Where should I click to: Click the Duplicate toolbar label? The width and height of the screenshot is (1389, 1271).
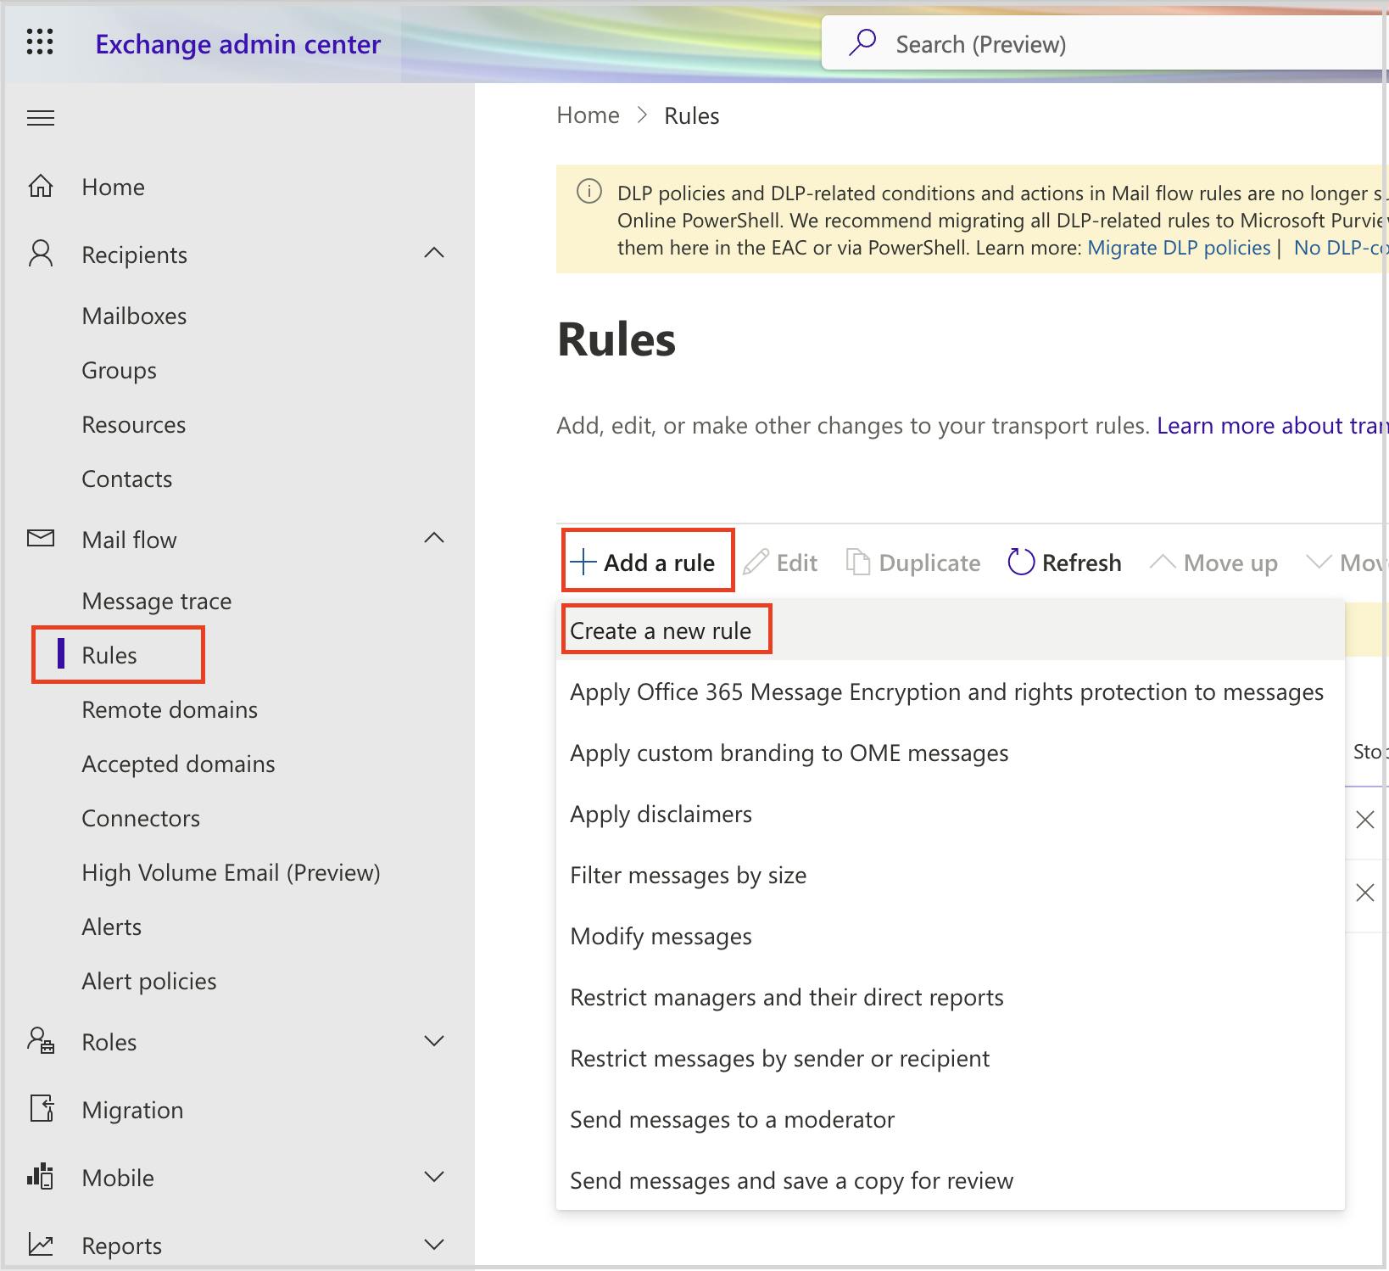(929, 563)
